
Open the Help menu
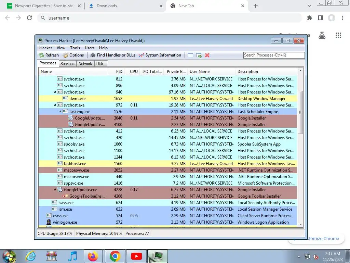103,48
